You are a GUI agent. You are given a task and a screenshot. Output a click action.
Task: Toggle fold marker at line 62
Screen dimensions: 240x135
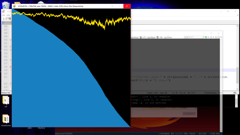pos(11,83)
